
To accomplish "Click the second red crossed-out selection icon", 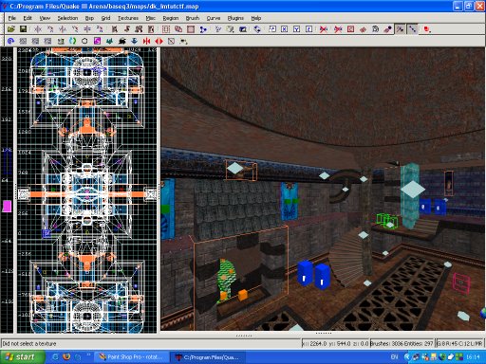I will 338,29.
